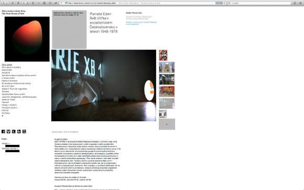Open 'Dům umění' underlined menu link
The height and width of the screenshot is (190, 304).
pyautogui.click(x=7, y=65)
